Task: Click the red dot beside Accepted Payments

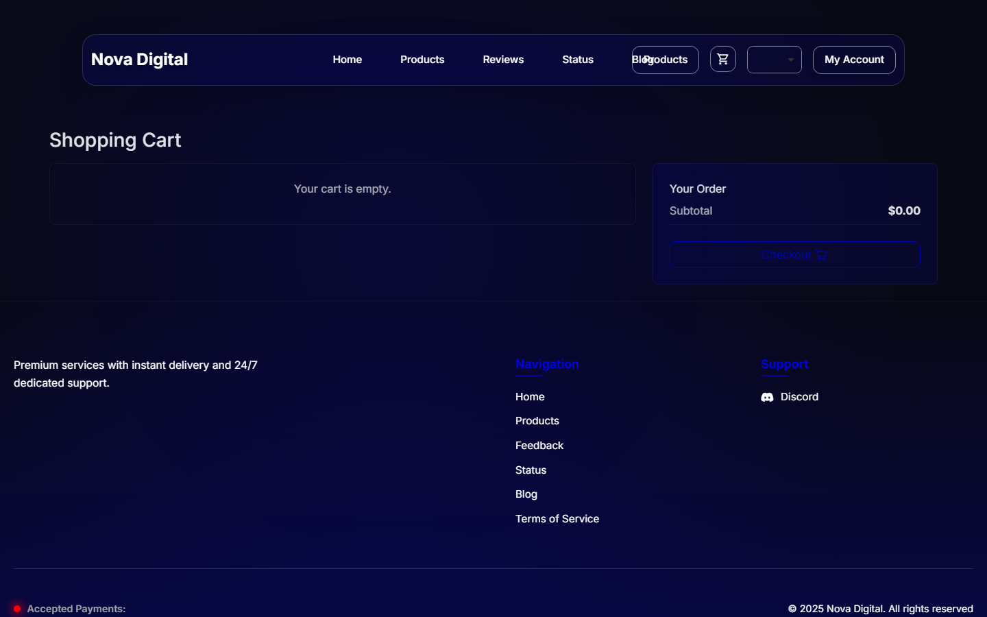Action: click(x=17, y=609)
